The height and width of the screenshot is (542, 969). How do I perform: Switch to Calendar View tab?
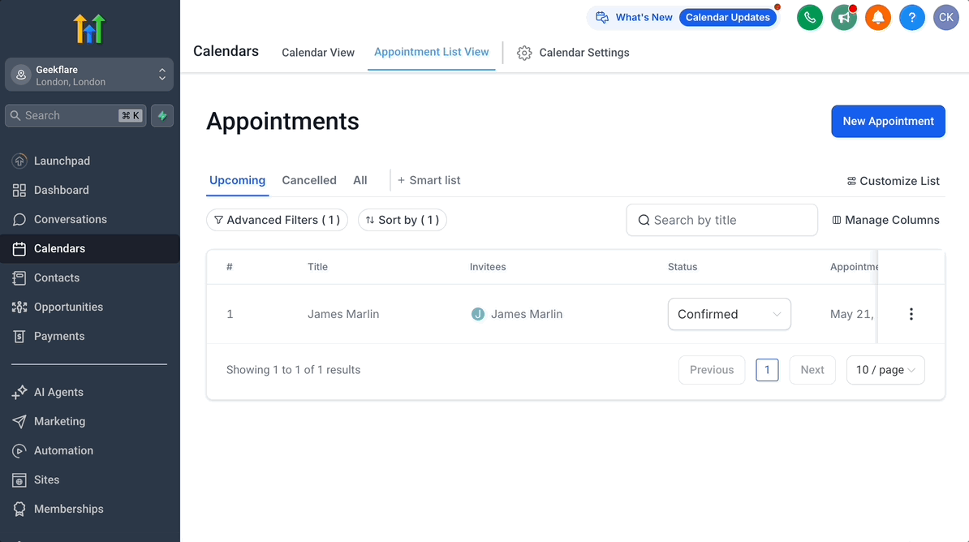[x=318, y=53]
